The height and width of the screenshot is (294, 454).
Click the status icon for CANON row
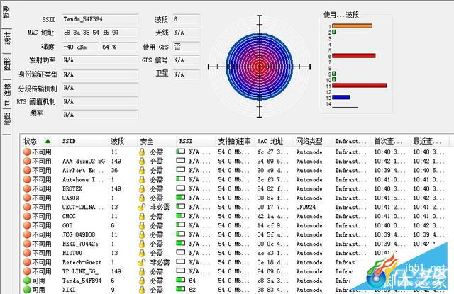[x=27, y=198]
